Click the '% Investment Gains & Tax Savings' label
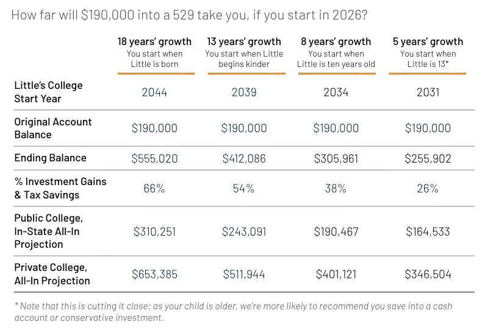Screen dimensions: 485x330 [x=60, y=188]
